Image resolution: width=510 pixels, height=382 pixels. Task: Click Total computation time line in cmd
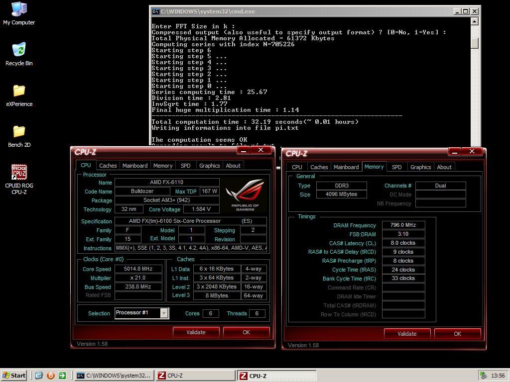point(255,122)
